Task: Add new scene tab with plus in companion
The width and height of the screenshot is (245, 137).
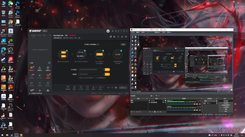Action: click(50, 35)
